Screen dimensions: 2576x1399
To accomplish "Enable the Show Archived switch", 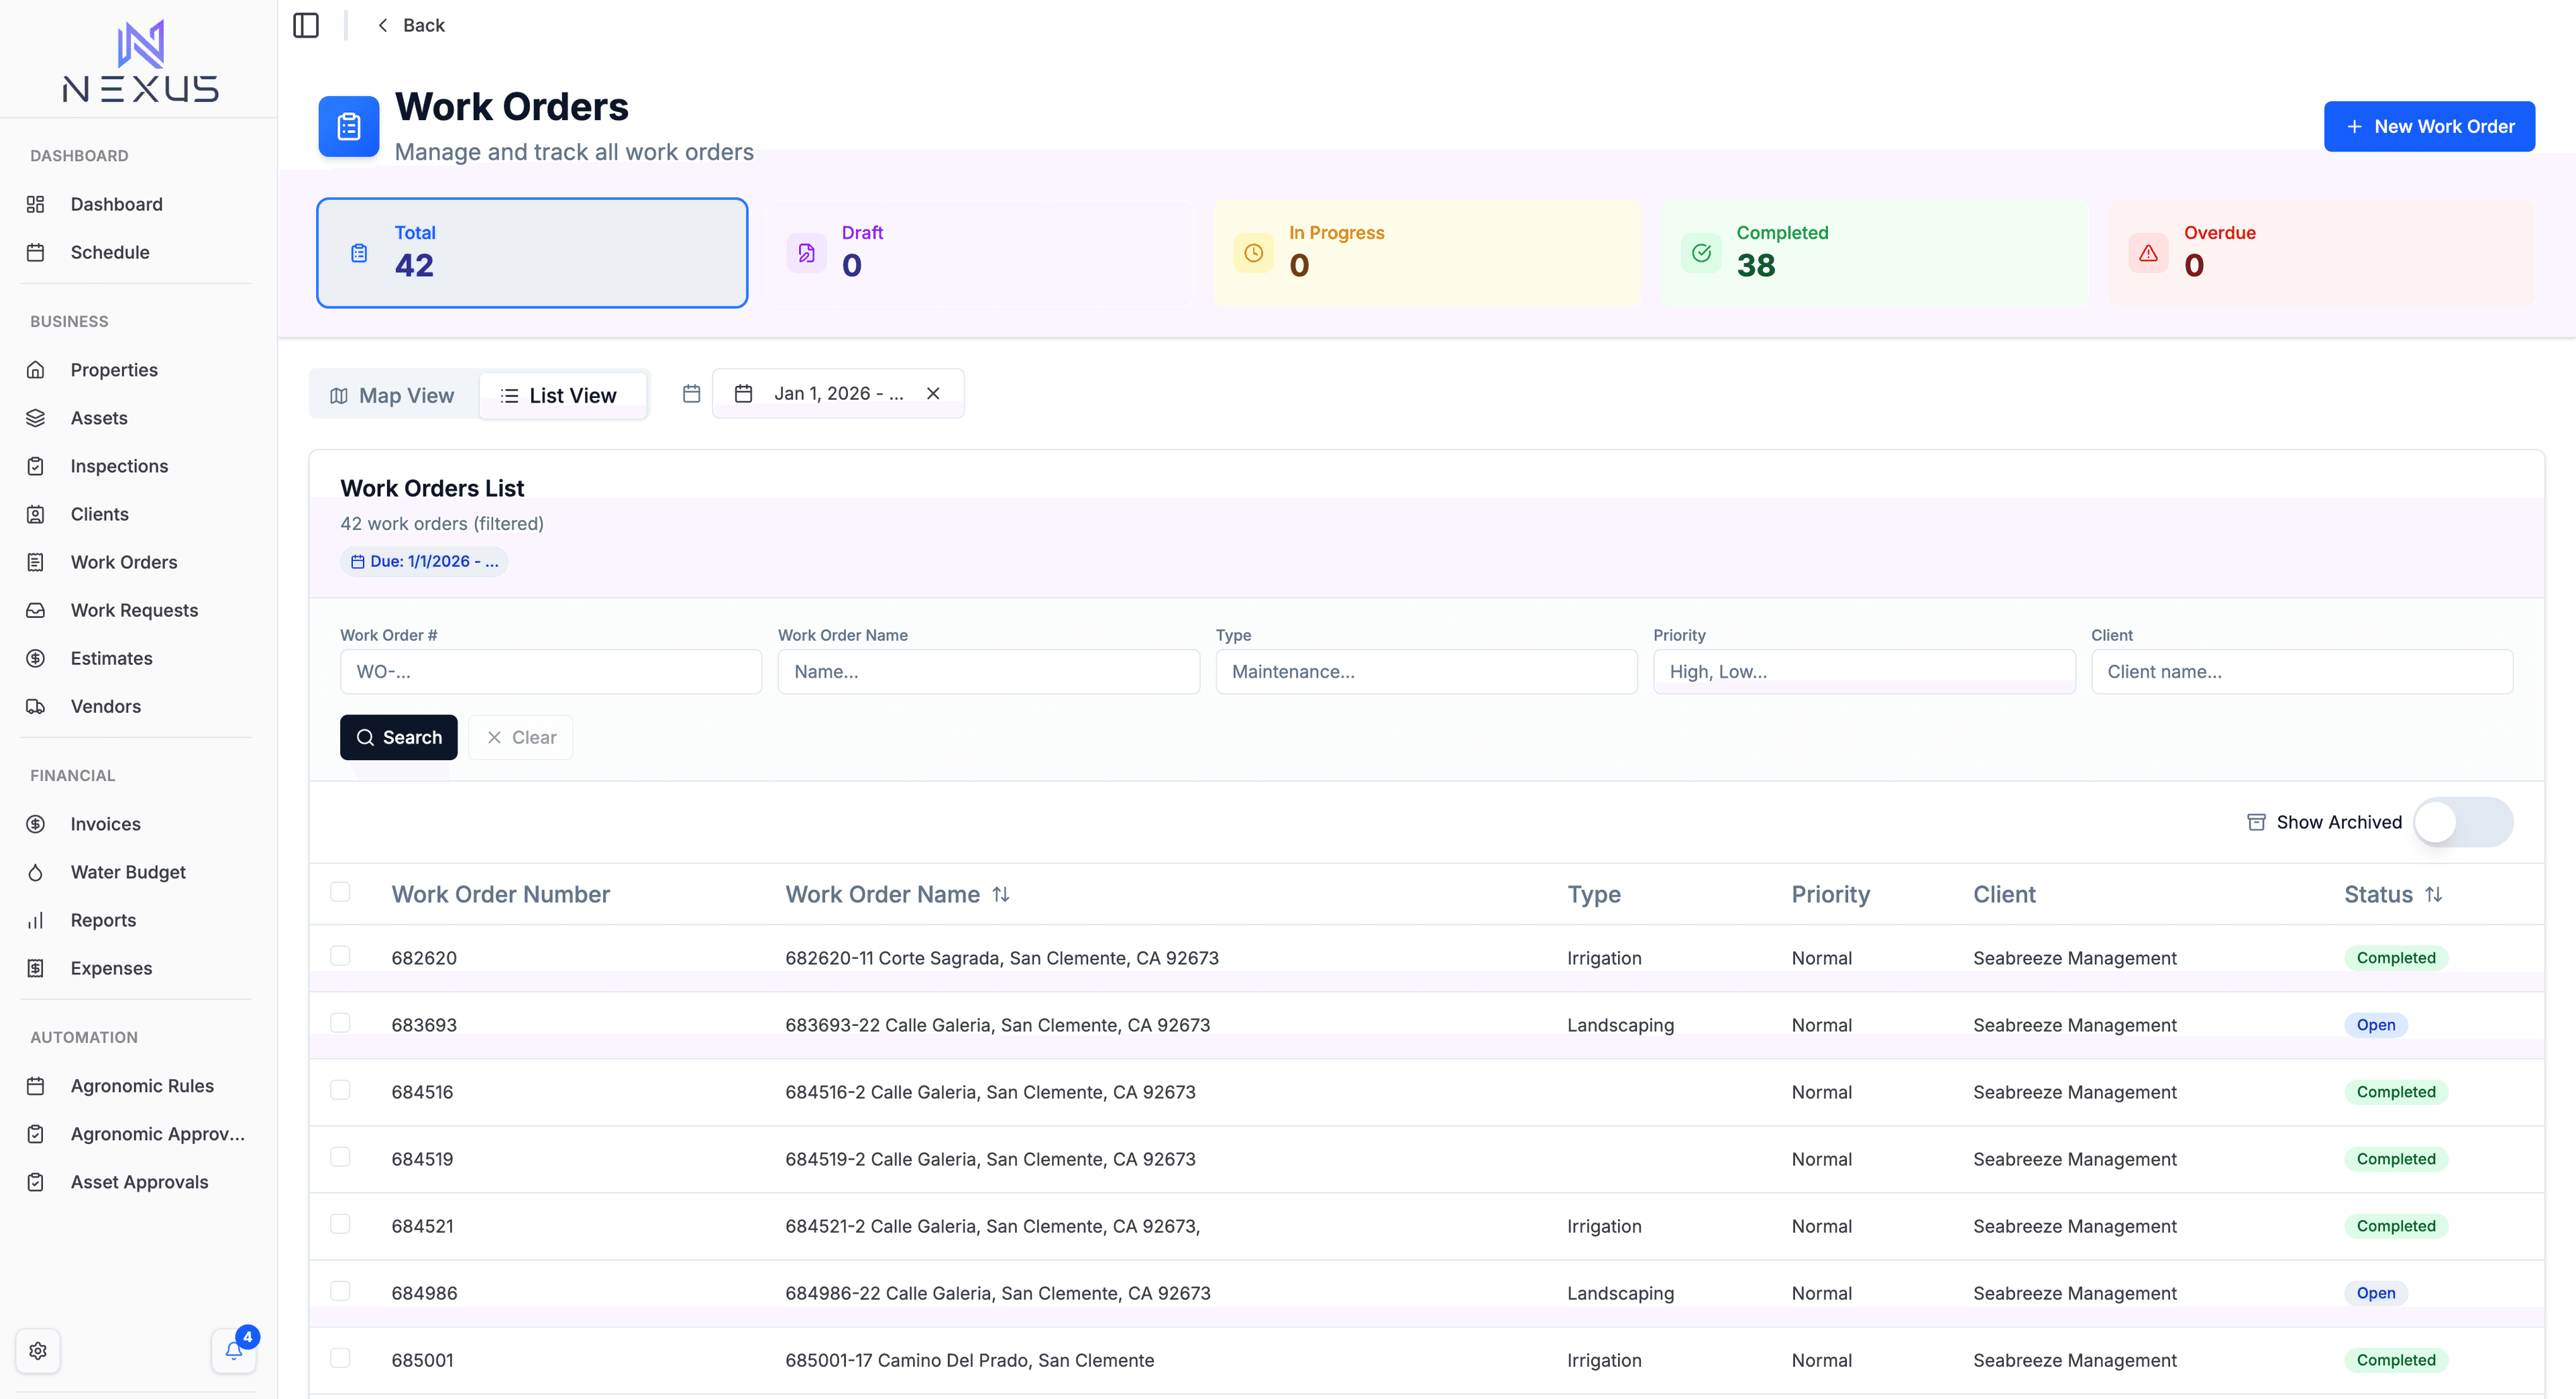I will tap(2462, 822).
